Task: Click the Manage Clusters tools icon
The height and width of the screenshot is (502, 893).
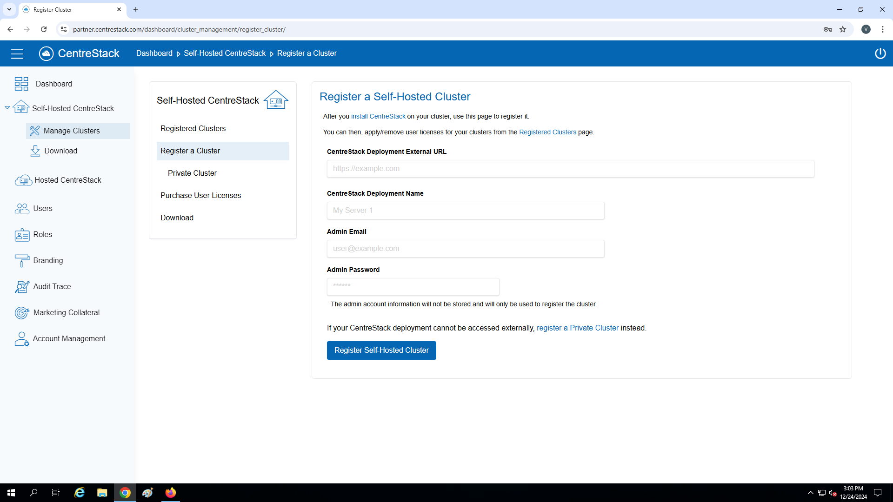Action: [x=34, y=131]
